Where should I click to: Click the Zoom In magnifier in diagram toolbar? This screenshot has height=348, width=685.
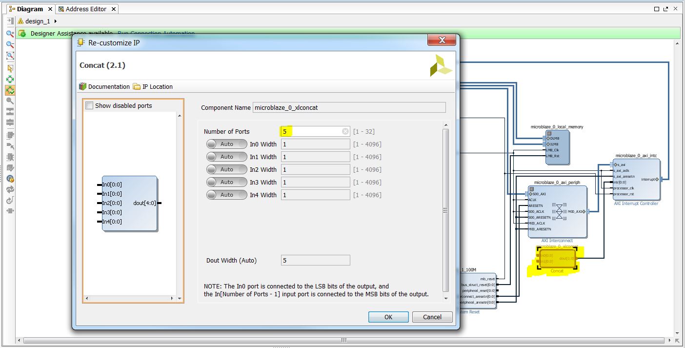[x=10, y=34]
